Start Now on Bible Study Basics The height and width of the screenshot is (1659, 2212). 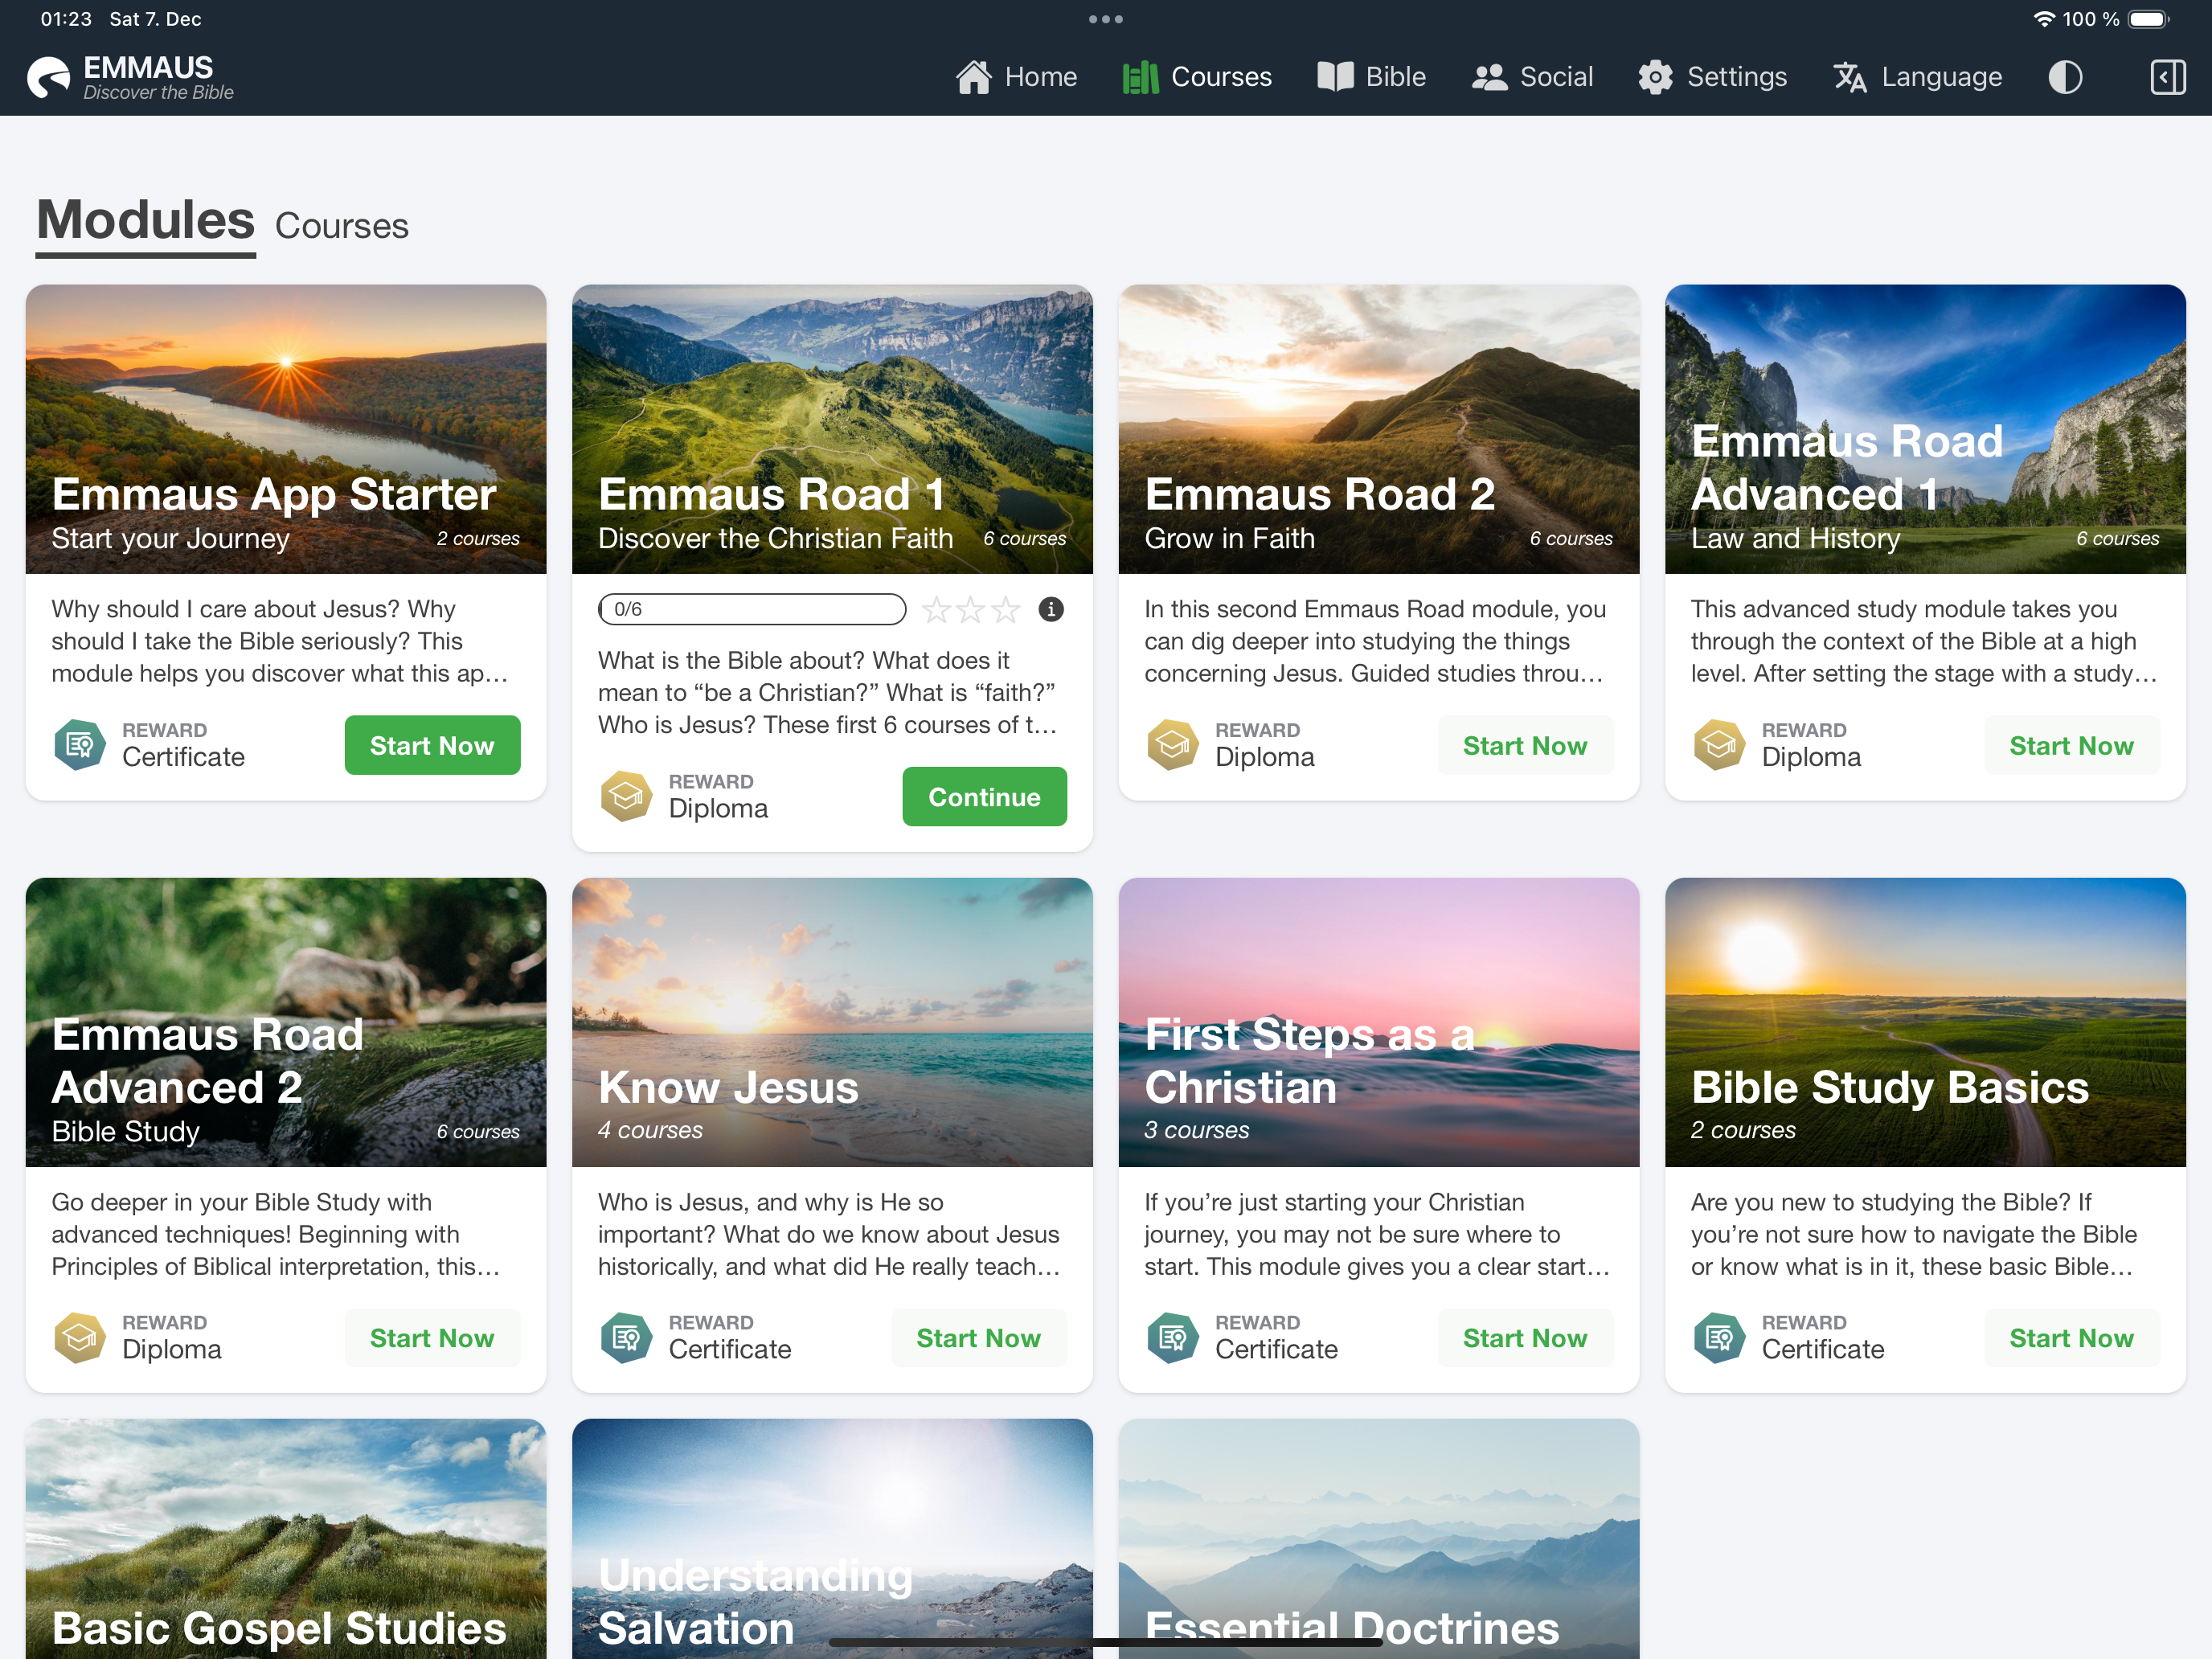[x=2071, y=1337]
